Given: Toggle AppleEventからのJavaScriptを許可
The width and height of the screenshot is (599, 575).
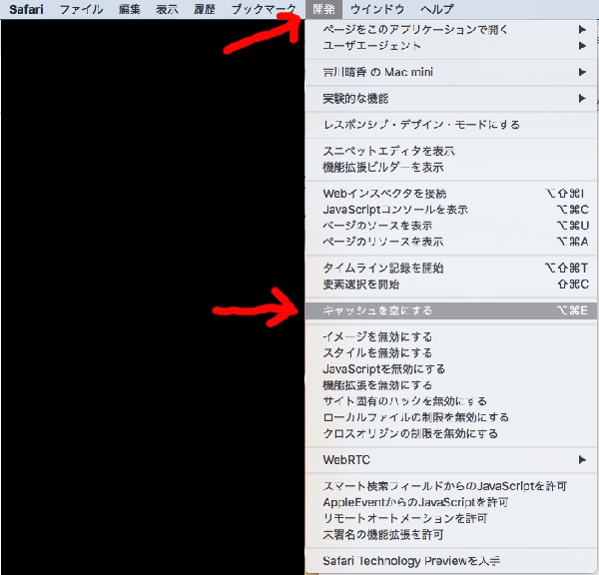Looking at the screenshot, I should coord(451,502).
